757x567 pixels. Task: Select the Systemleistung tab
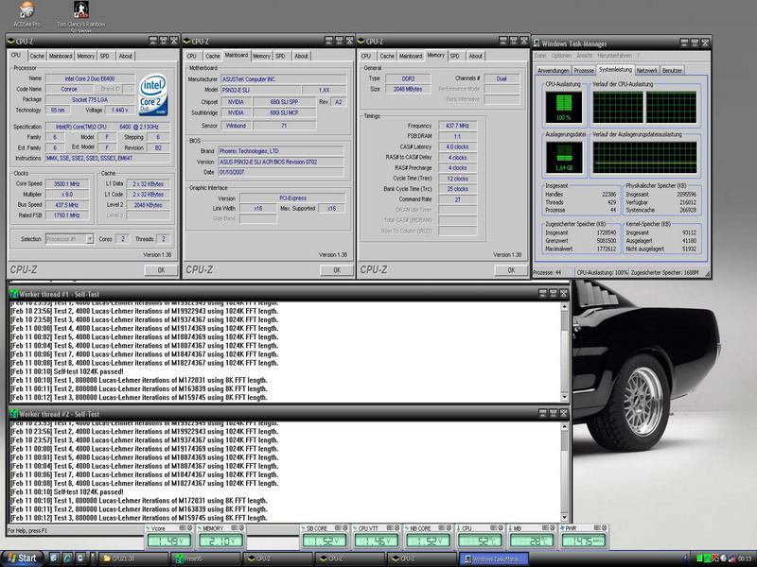coord(615,69)
